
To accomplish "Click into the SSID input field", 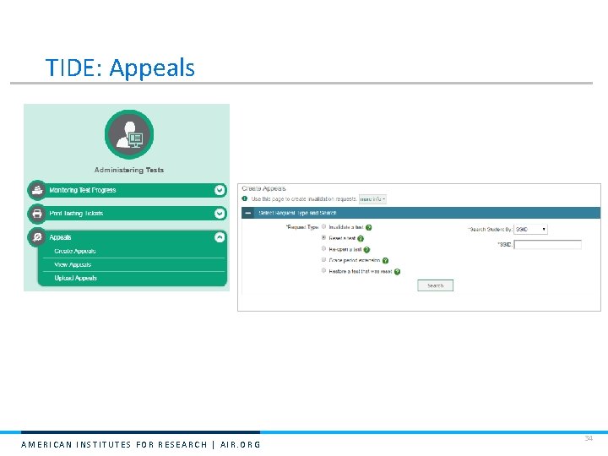I will 547,245.
